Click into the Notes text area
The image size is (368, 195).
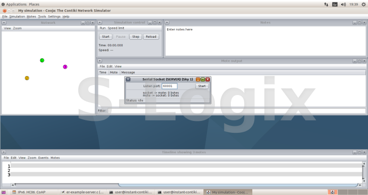coord(265,41)
